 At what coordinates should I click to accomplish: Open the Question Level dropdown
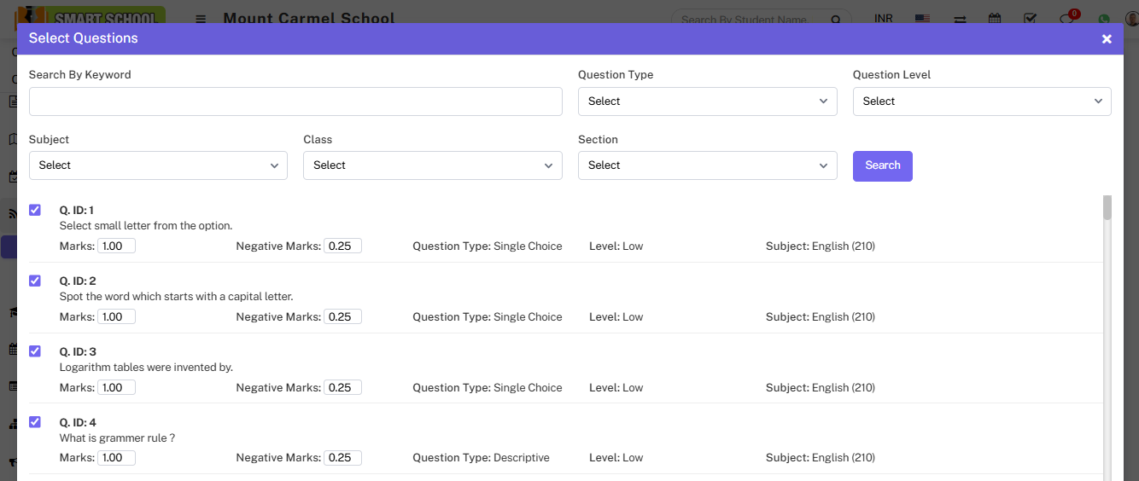pos(981,101)
